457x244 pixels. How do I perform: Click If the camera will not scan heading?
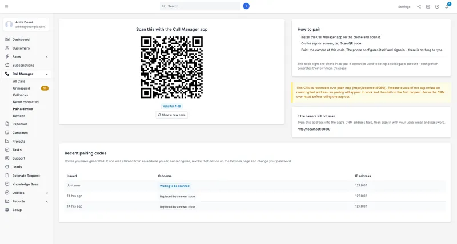(316, 116)
